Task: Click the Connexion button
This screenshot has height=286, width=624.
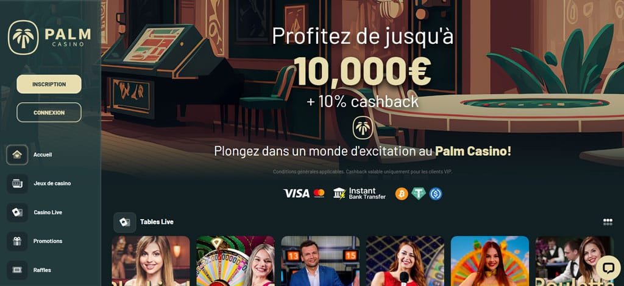Action: point(49,113)
